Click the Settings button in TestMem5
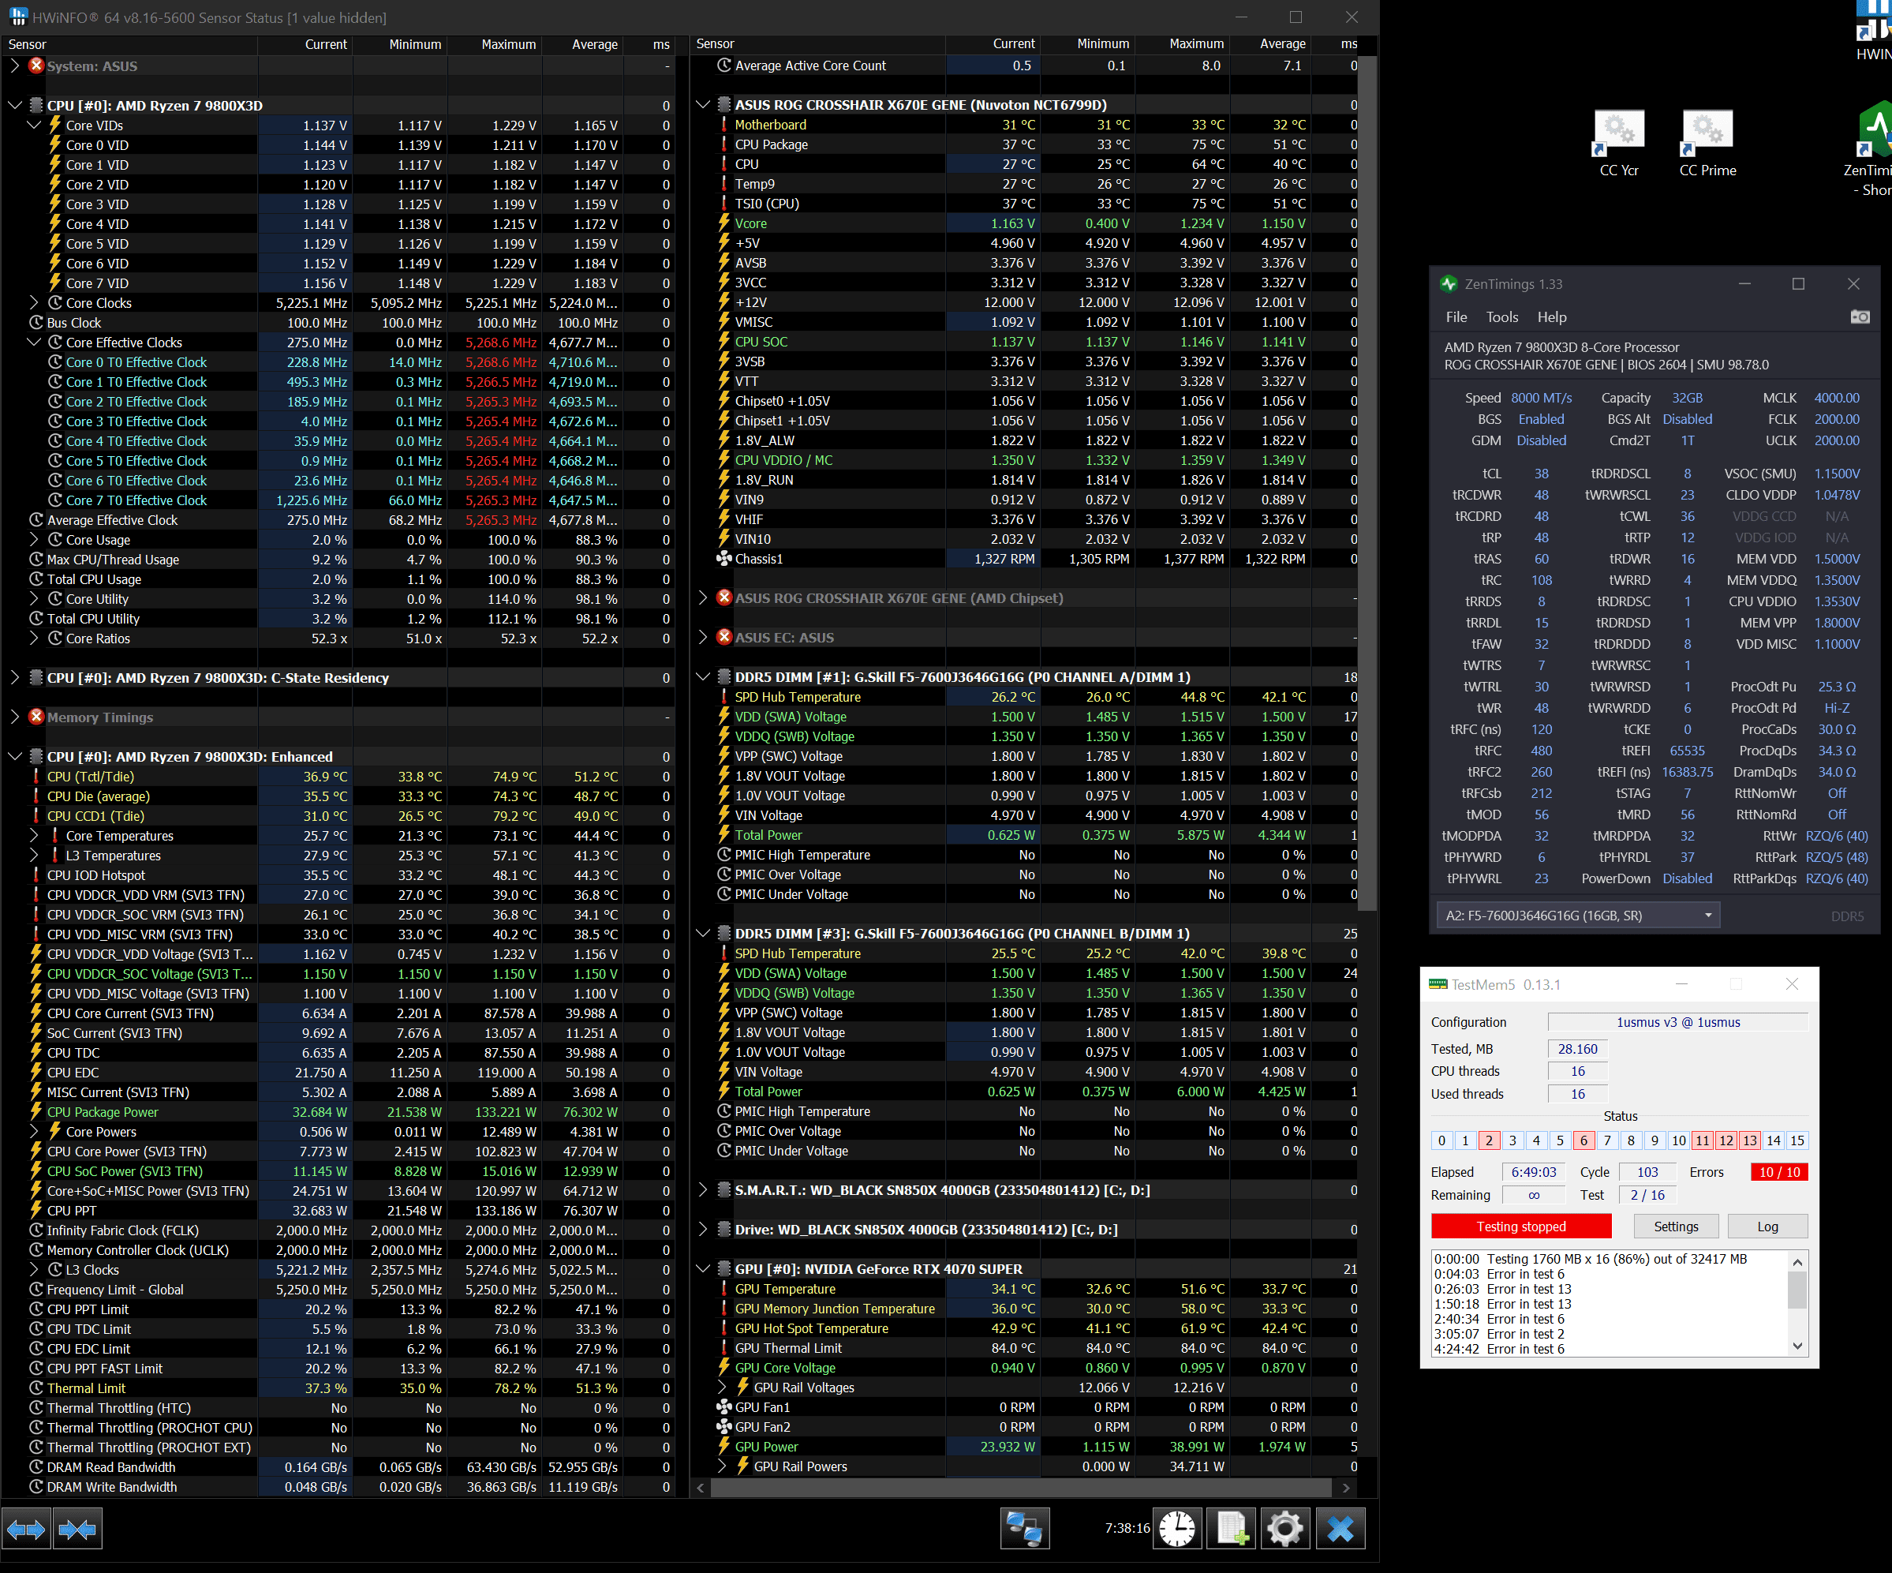Image resolution: width=1892 pixels, height=1573 pixels. point(1675,1226)
